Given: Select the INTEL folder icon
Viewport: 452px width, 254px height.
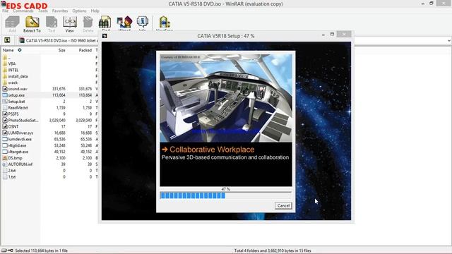Looking at the screenshot, I should [x=5, y=70].
